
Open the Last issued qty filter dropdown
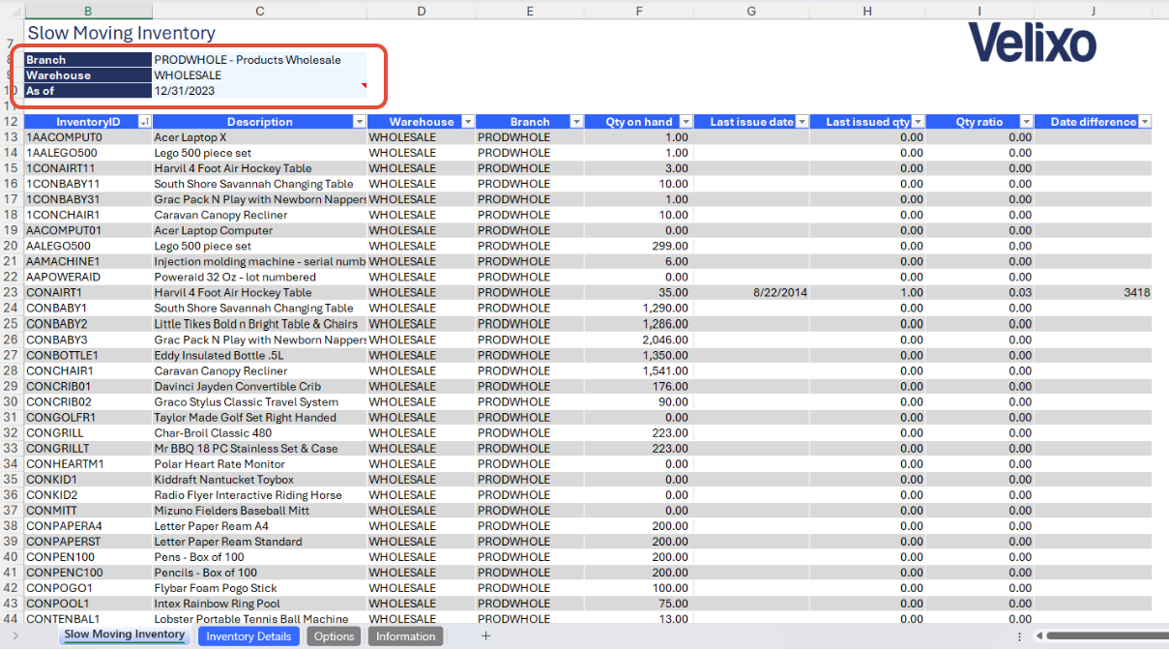tap(919, 122)
